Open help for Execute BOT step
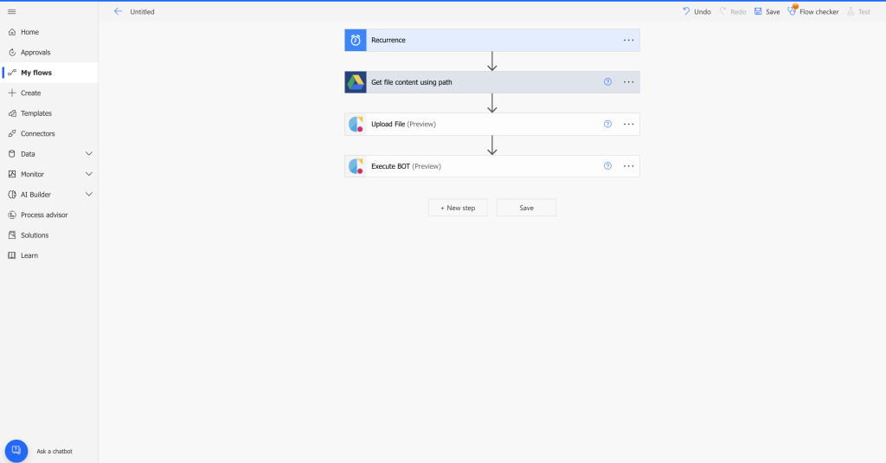 [607, 166]
